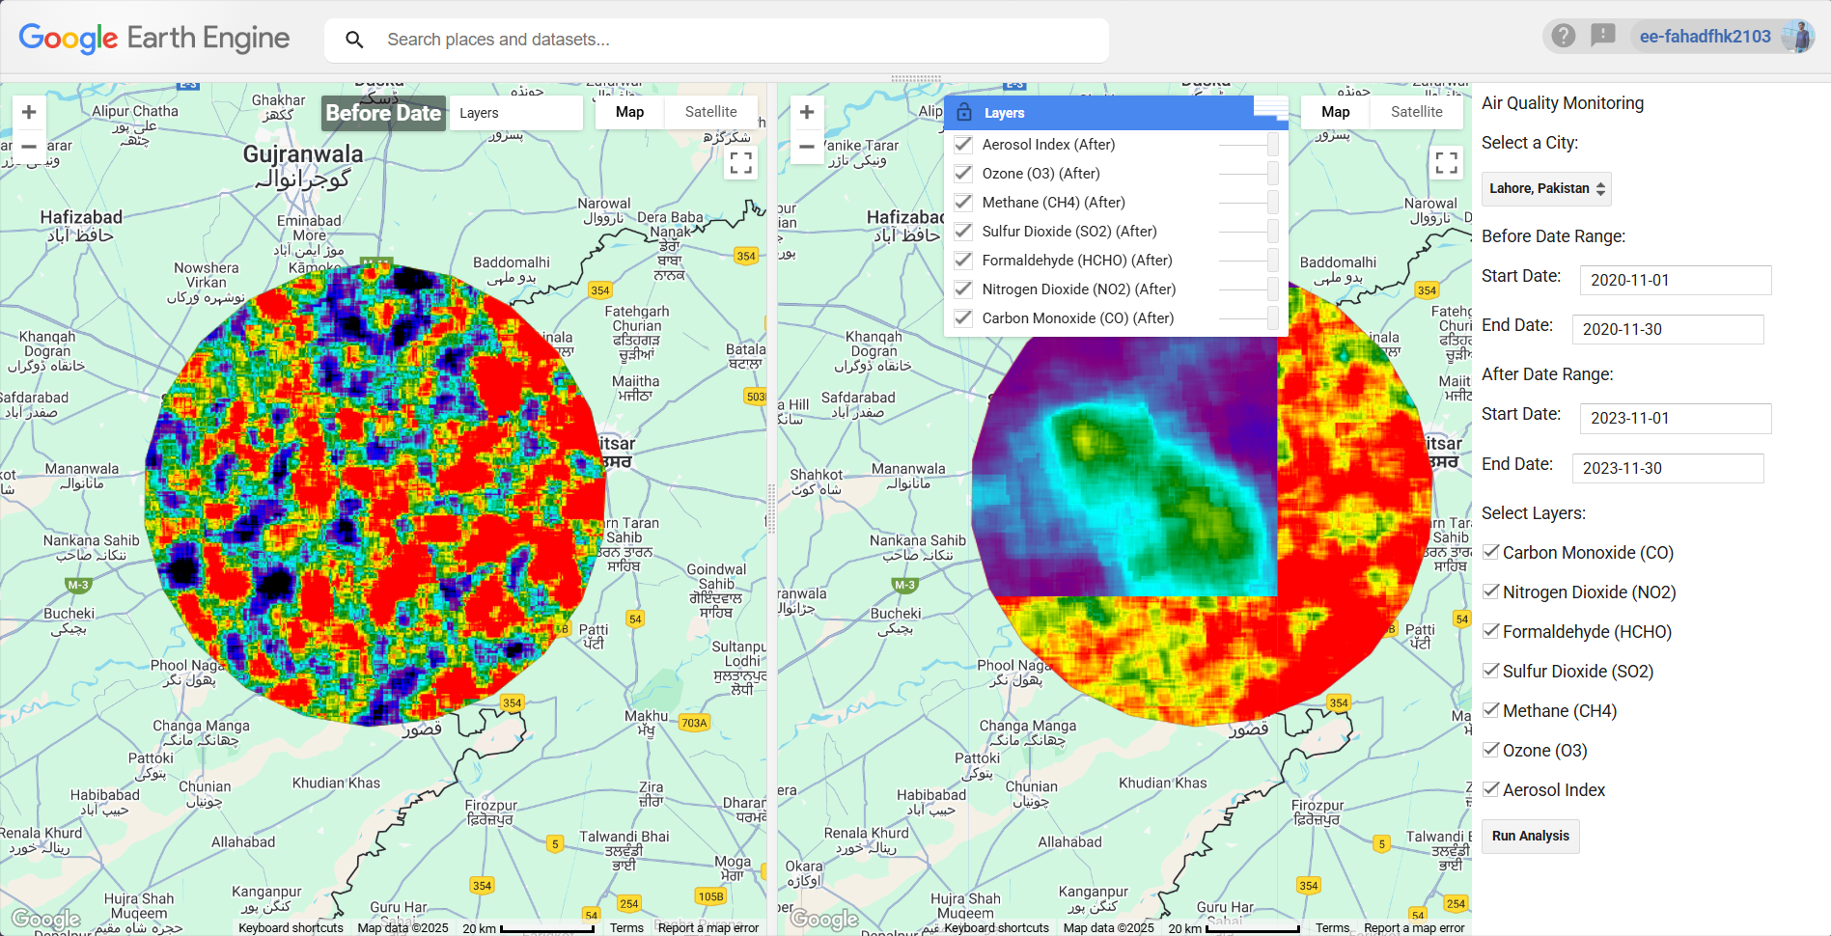
Task: Switch right map to Satellite view
Action: tap(1416, 112)
